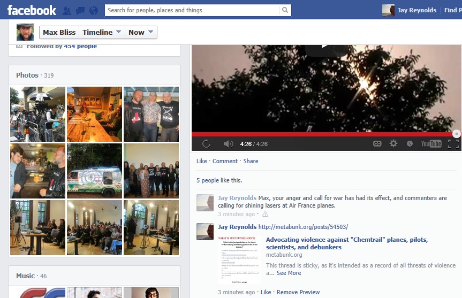Click the friend requests icon

67,10
